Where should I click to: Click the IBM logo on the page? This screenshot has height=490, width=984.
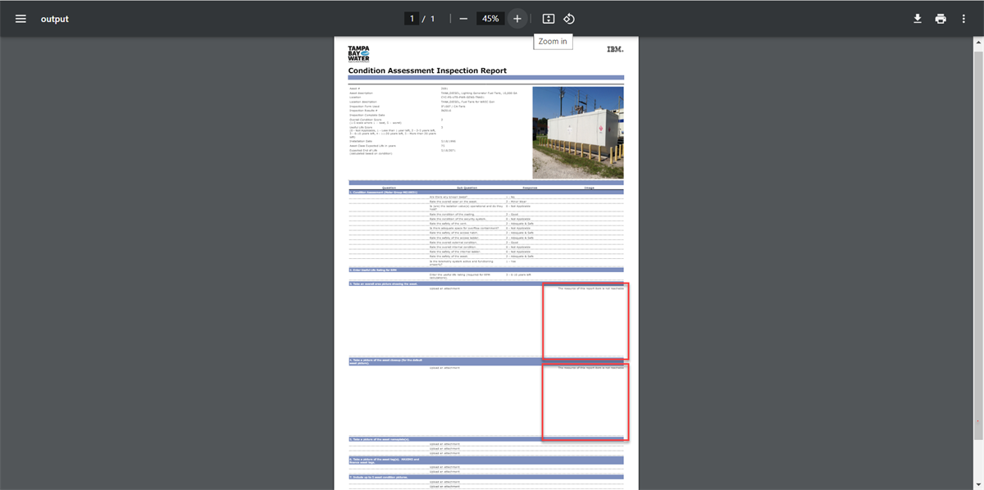pos(615,50)
